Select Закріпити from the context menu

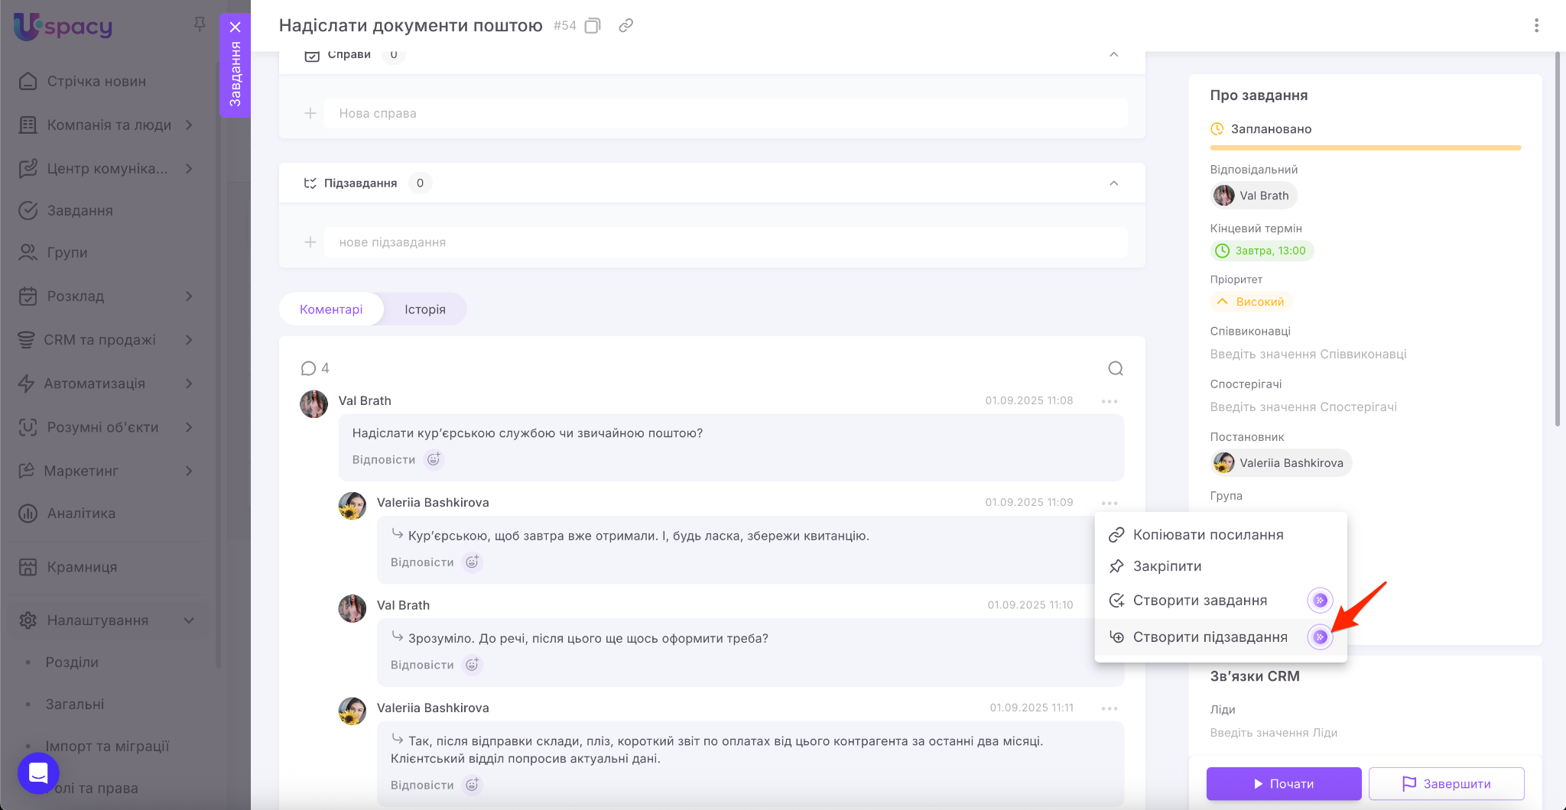point(1167,566)
